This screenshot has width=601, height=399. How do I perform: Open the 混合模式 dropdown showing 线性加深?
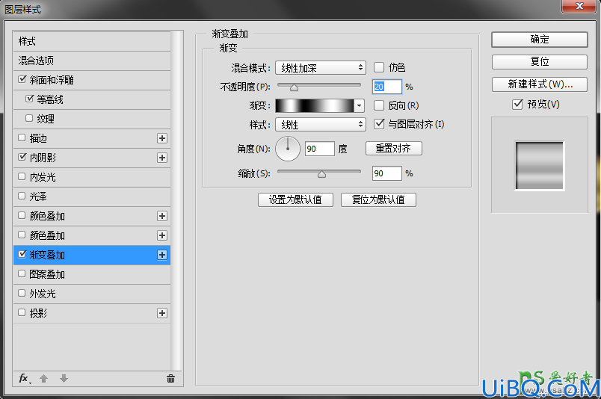coord(321,68)
